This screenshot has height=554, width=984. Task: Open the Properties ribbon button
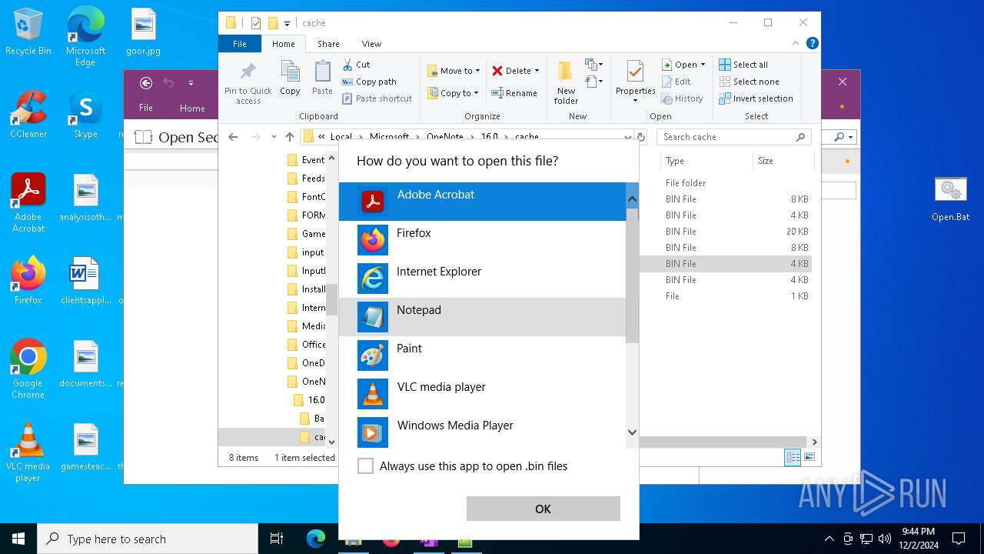point(635,82)
